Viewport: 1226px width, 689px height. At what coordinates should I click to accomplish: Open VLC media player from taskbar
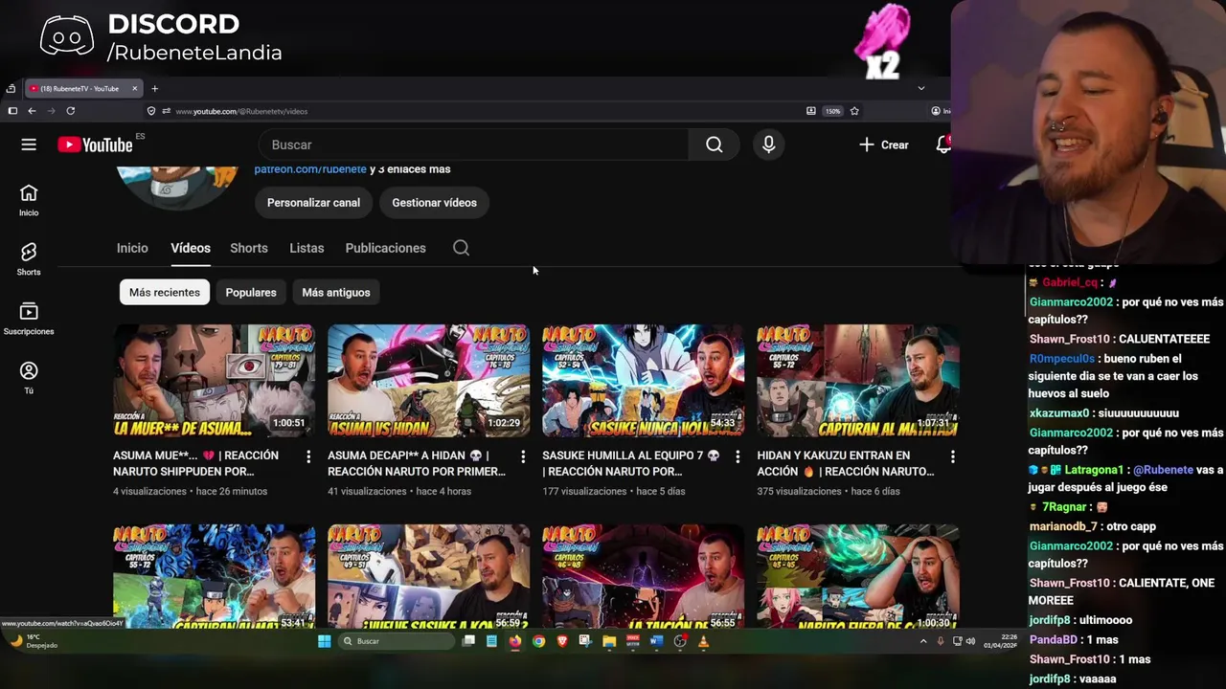pos(703,641)
